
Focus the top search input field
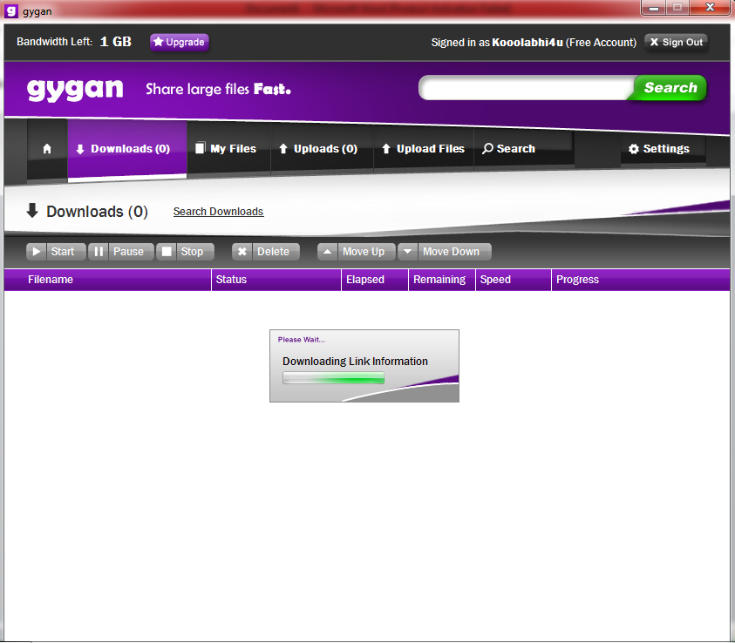click(526, 88)
